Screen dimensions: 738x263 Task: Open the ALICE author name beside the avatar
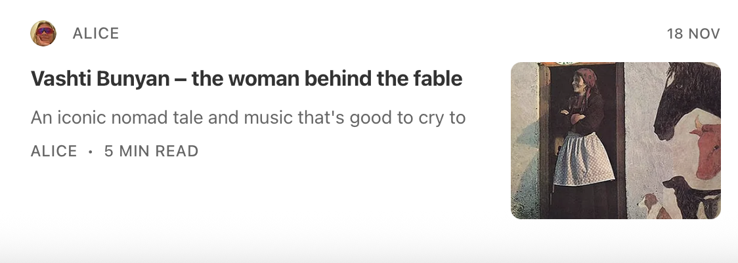(96, 34)
